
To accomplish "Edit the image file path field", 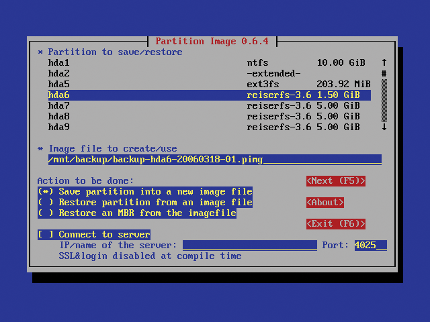I will click(214, 159).
